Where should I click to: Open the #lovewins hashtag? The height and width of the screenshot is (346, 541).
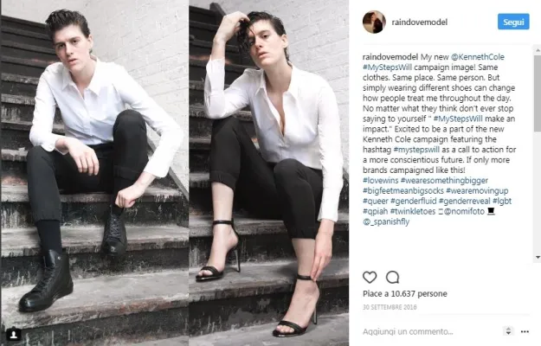coord(380,180)
